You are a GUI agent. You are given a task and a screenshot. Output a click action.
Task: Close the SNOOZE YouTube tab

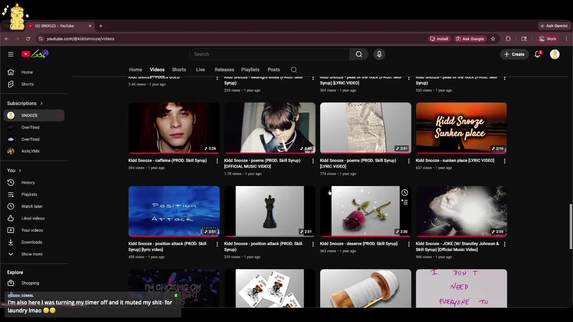[x=90, y=26]
